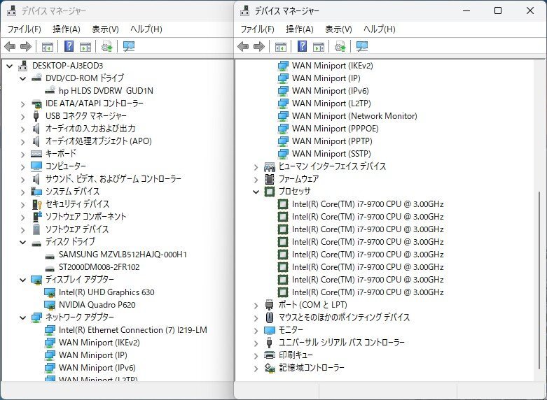Open ファイル(F) menu in left window
Screen dimensions: 547x400
coord(25,29)
